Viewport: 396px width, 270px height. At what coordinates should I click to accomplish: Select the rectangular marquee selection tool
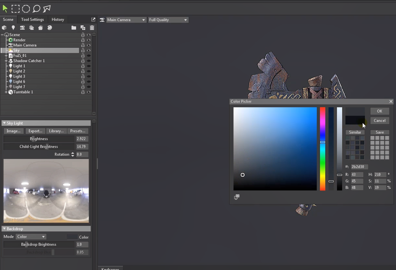tap(15, 9)
